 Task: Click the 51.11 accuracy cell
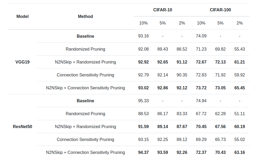point(239,114)
